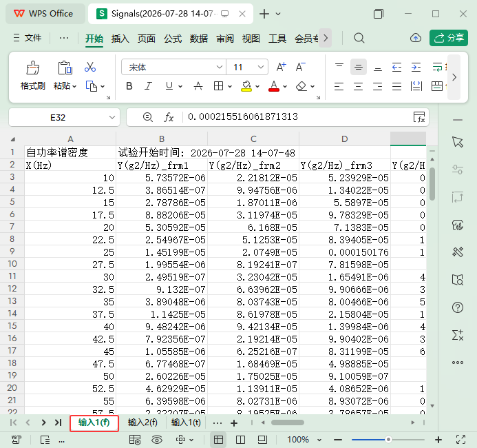Click the Paste (粘贴) clipboard icon
Image resolution: width=477 pixels, height=448 pixels.
point(65,68)
